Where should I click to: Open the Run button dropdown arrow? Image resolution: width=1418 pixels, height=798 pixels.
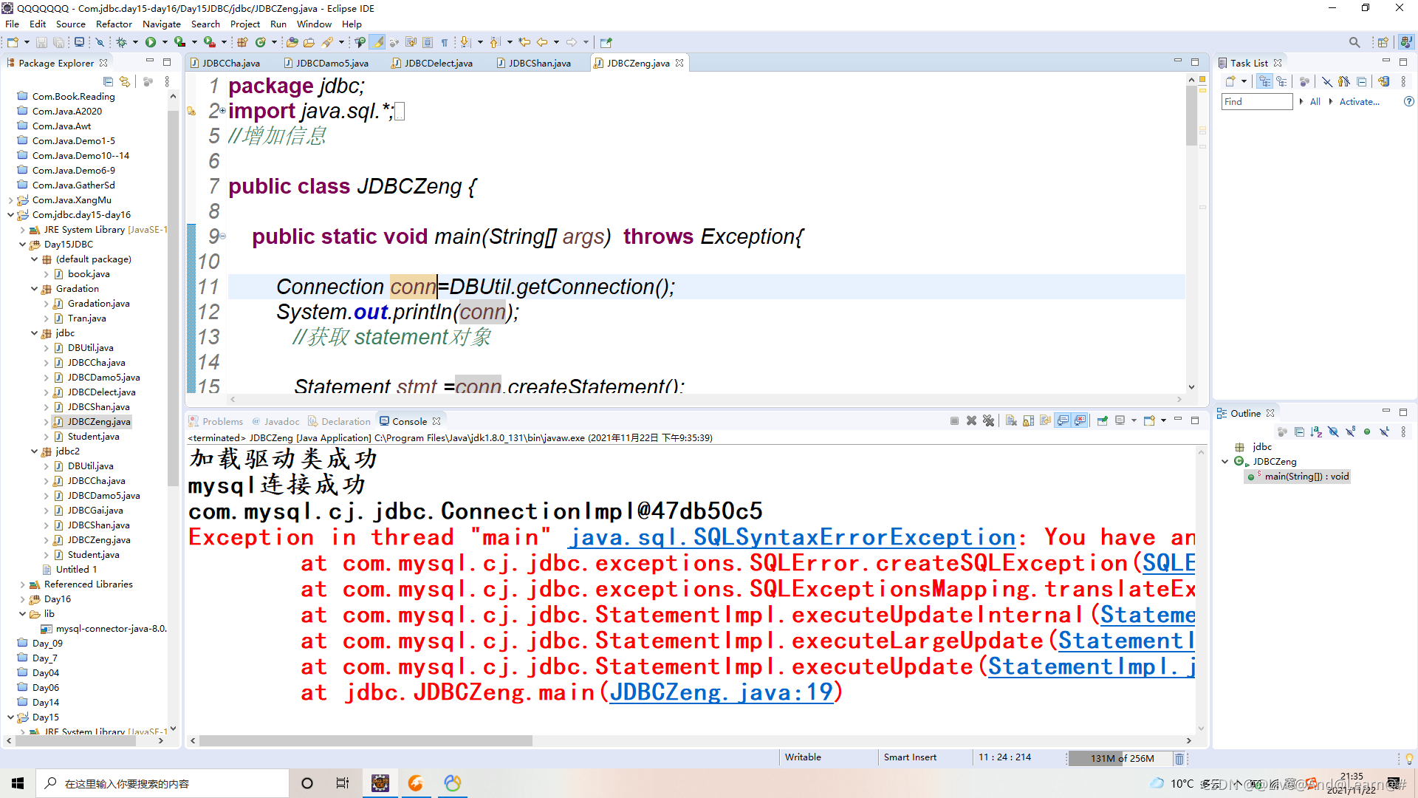click(165, 42)
